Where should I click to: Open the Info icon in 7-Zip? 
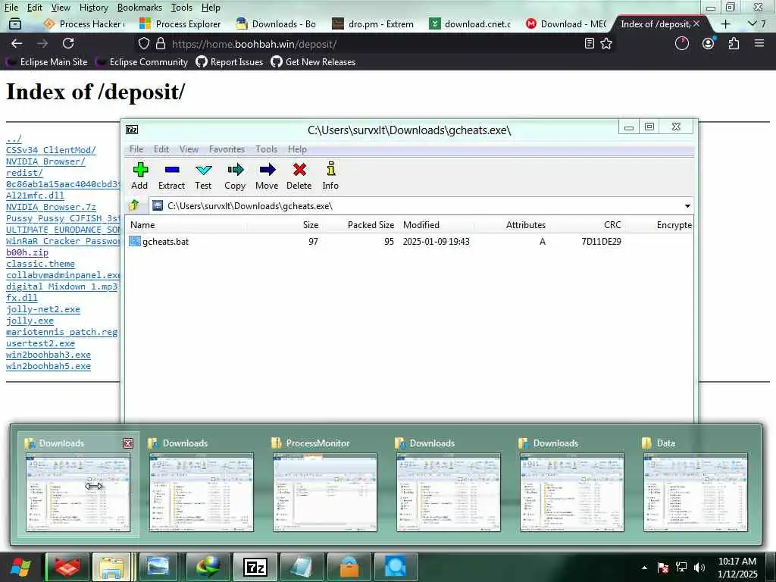[330, 176]
